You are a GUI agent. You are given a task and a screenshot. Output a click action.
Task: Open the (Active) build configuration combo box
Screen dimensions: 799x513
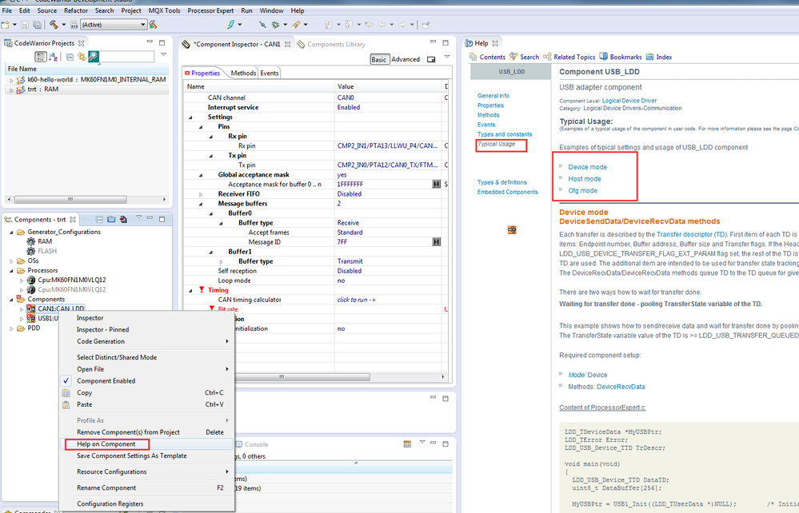pyautogui.click(x=114, y=25)
